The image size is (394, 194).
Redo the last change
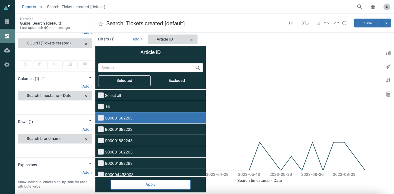point(336,23)
